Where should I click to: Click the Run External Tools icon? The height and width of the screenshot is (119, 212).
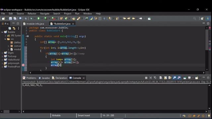point(53,19)
